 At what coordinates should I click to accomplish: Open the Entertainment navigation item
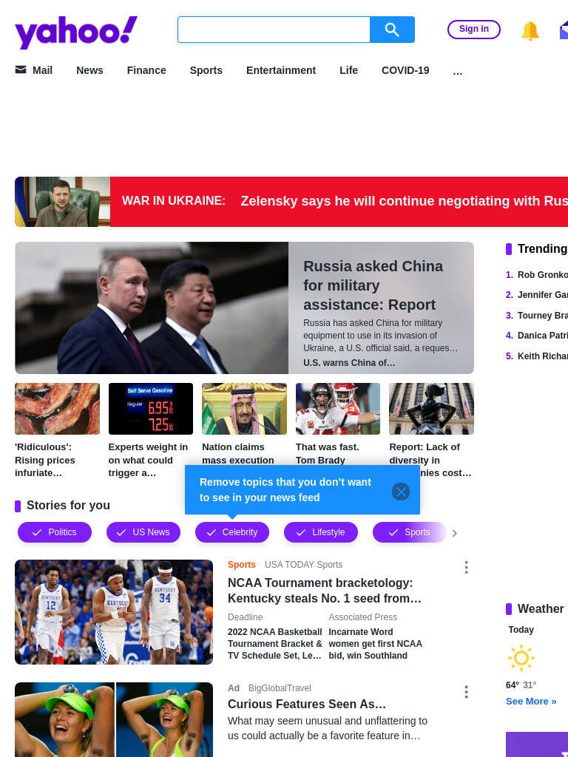(281, 70)
